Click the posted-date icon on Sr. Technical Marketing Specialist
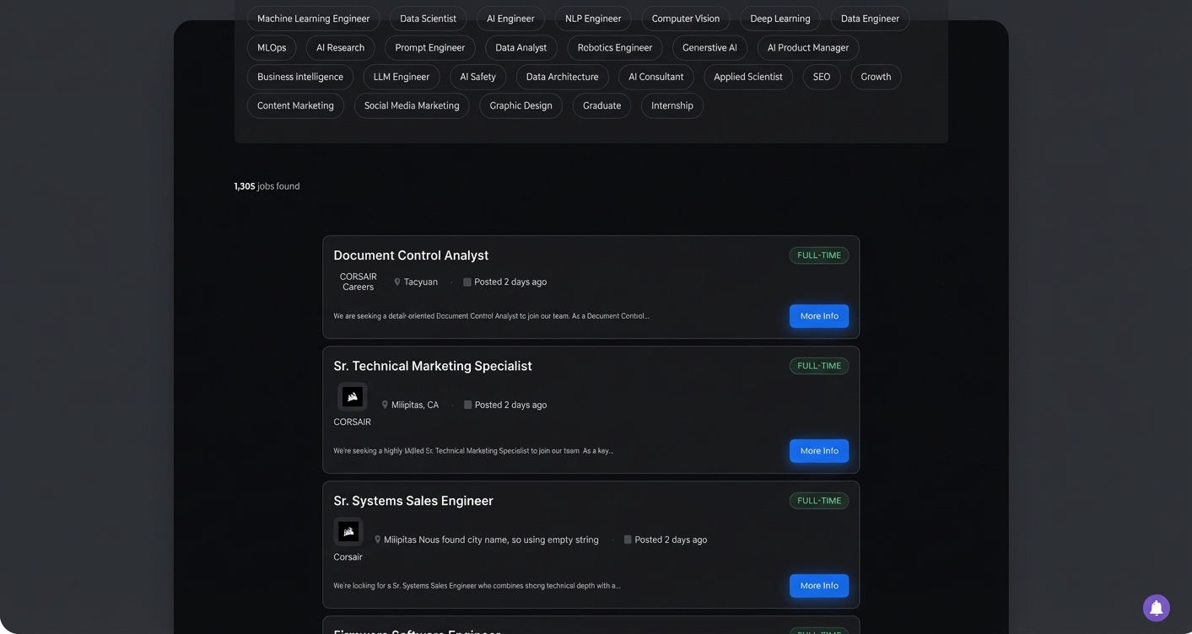1192x634 pixels. click(468, 405)
